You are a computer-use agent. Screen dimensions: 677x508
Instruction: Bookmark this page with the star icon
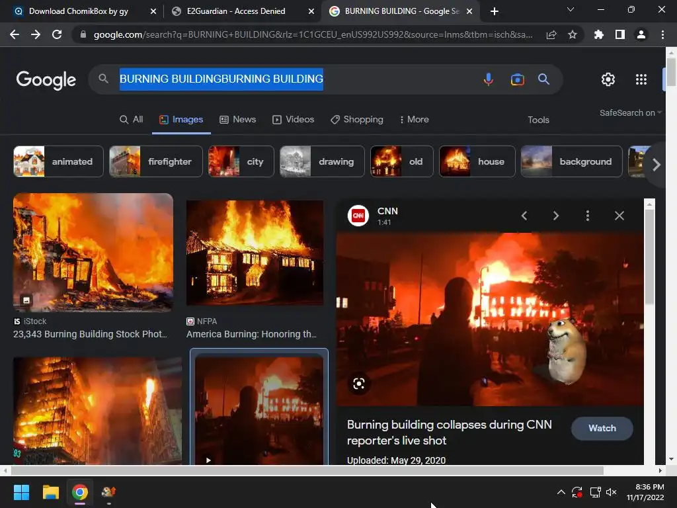(573, 34)
